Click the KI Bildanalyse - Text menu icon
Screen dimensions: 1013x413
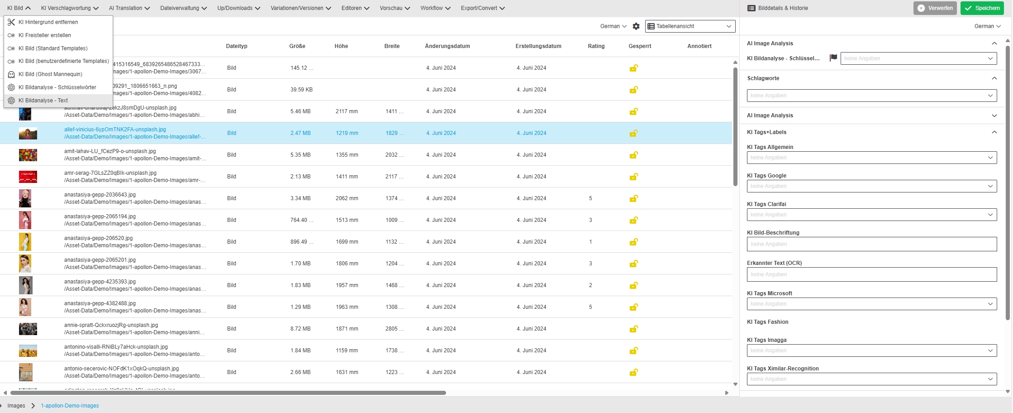(11, 101)
